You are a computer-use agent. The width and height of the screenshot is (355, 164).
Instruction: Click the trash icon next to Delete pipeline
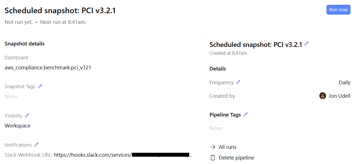tap(213, 158)
